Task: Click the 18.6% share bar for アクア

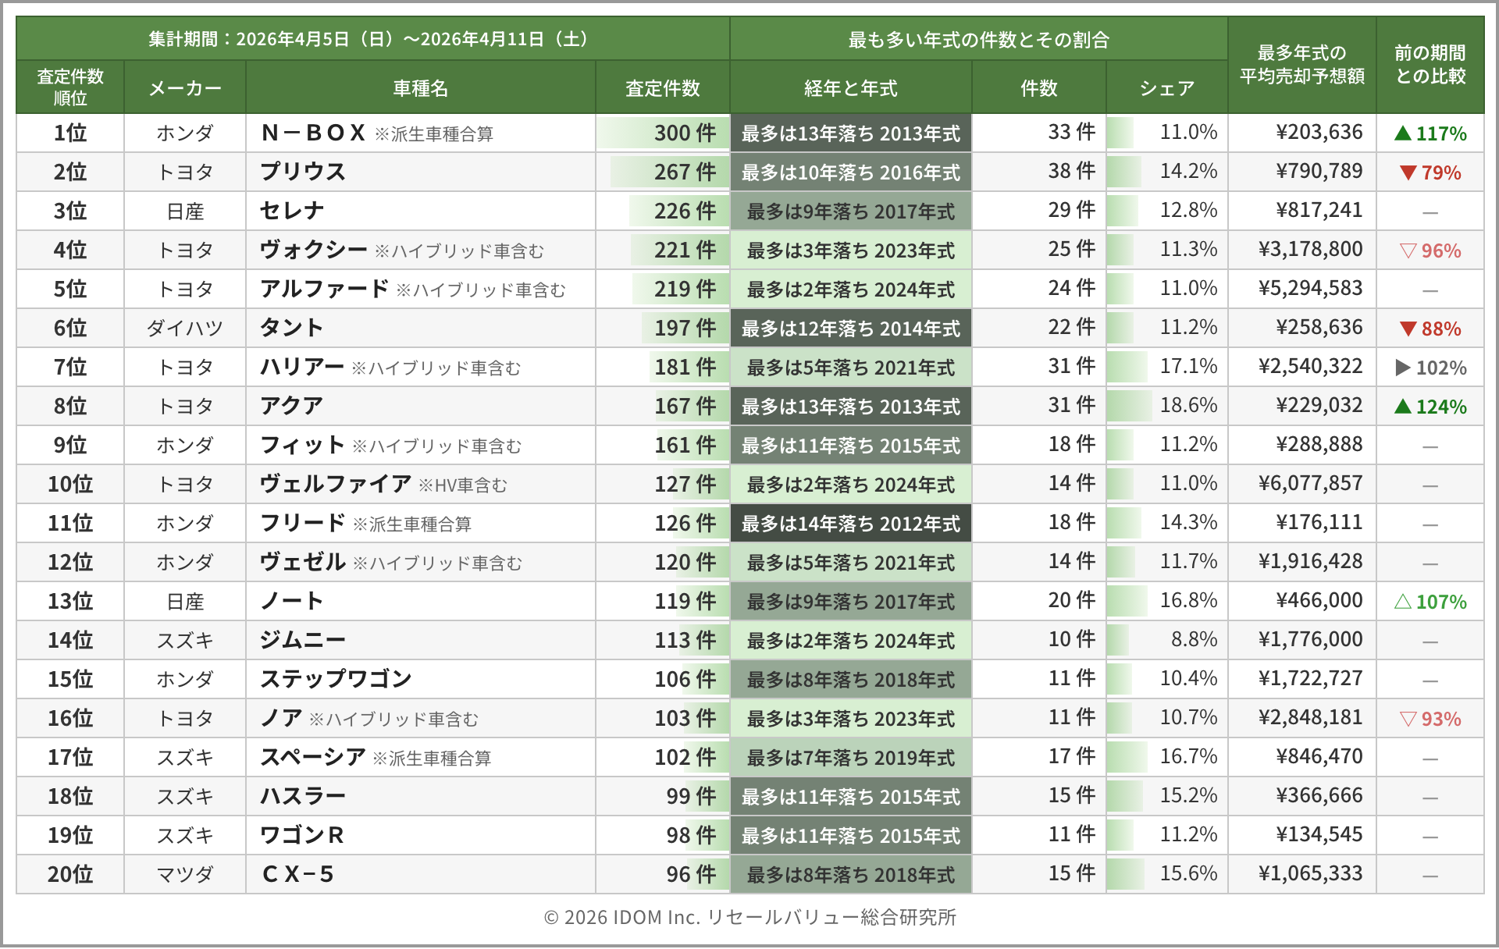Action: click(1129, 406)
